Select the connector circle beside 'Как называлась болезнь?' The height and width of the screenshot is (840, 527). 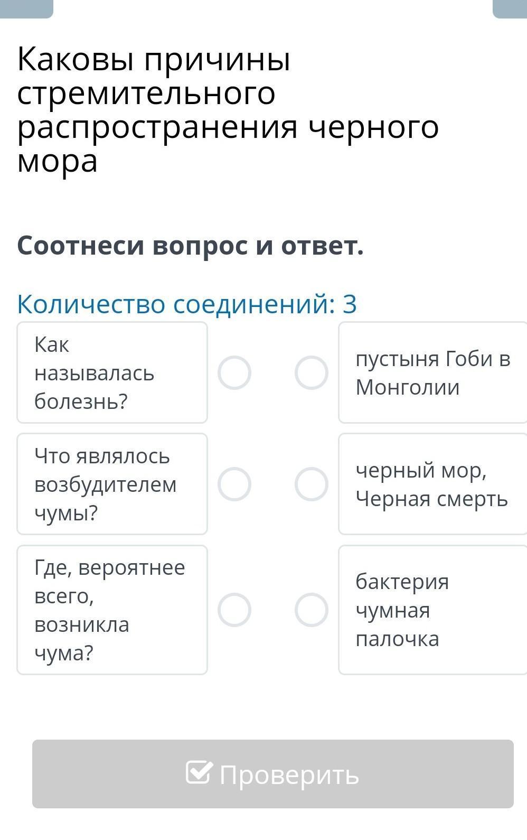(x=234, y=372)
